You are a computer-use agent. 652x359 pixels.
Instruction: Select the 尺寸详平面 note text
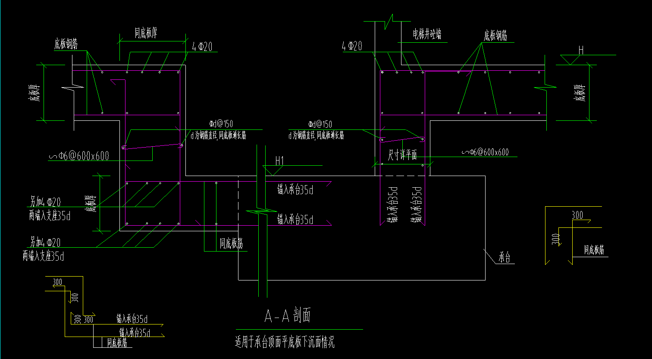402,155
